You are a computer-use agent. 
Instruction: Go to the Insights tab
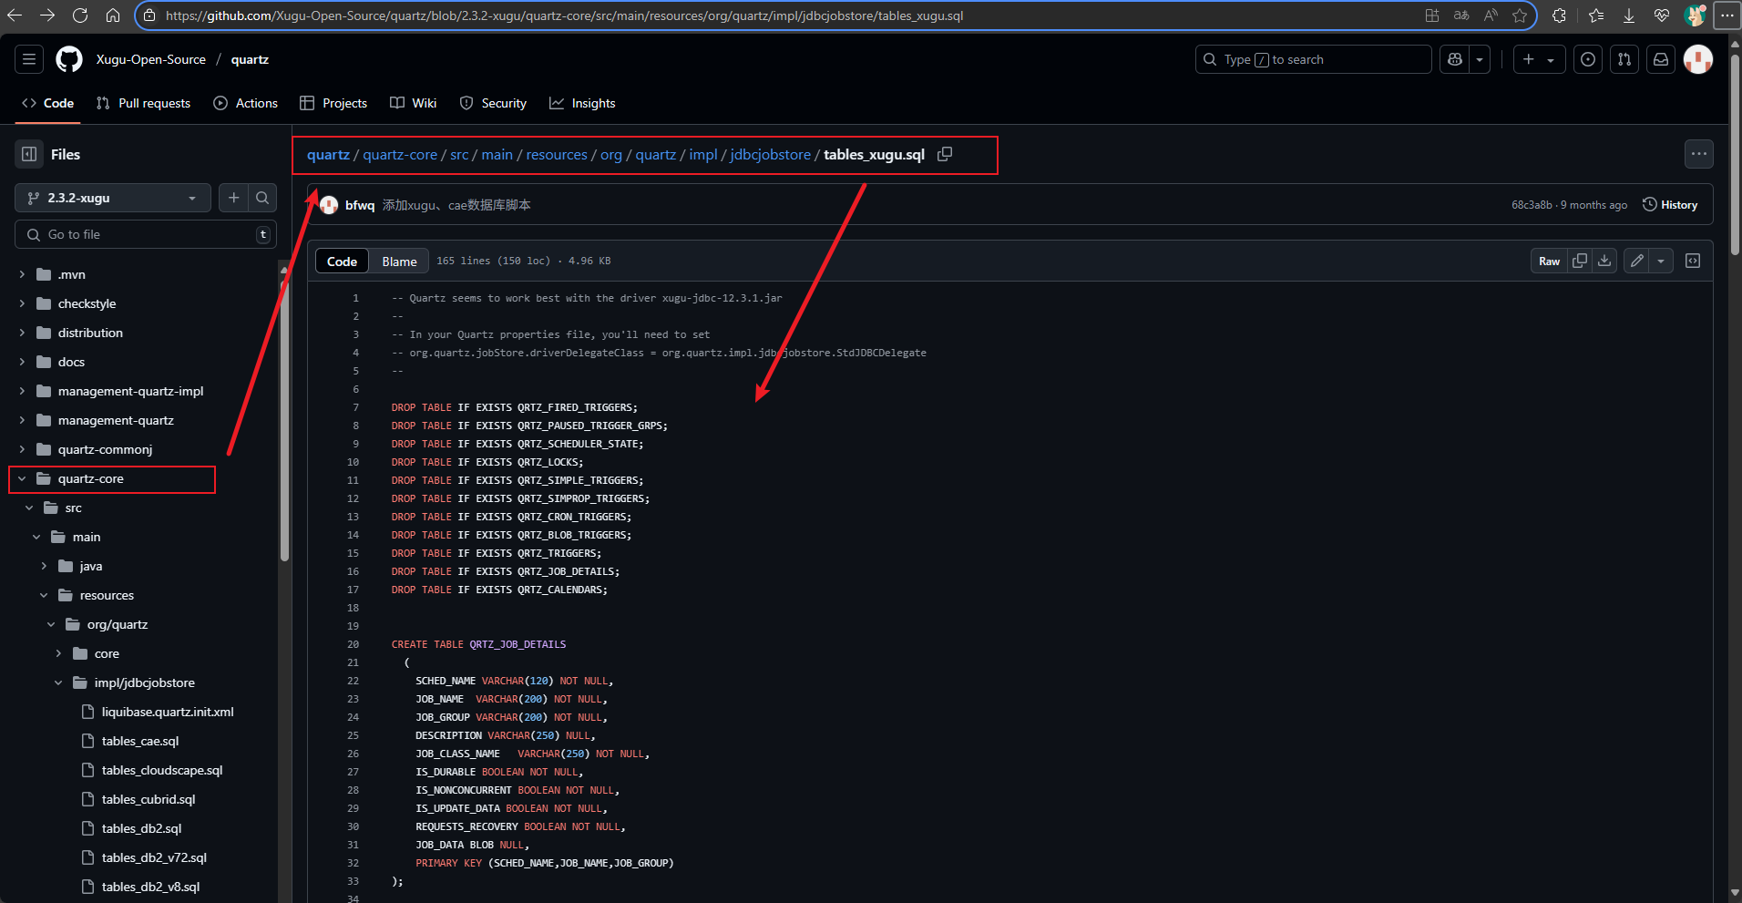point(582,103)
